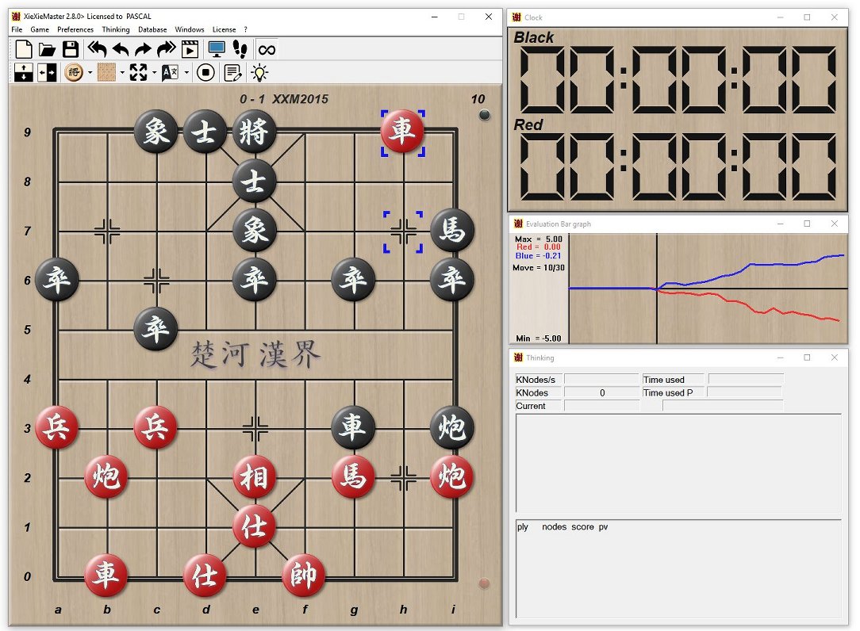
Task: Expand the board texture dropdown arrow
Action: click(122, 73)
